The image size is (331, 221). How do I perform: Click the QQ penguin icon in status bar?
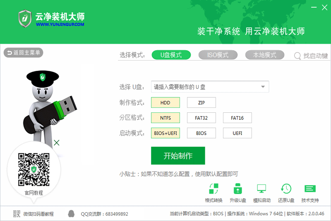[71, 214]
